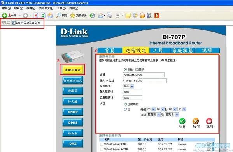Go to the Home page icon
The image size is (233, 152).
pos(50,15)
